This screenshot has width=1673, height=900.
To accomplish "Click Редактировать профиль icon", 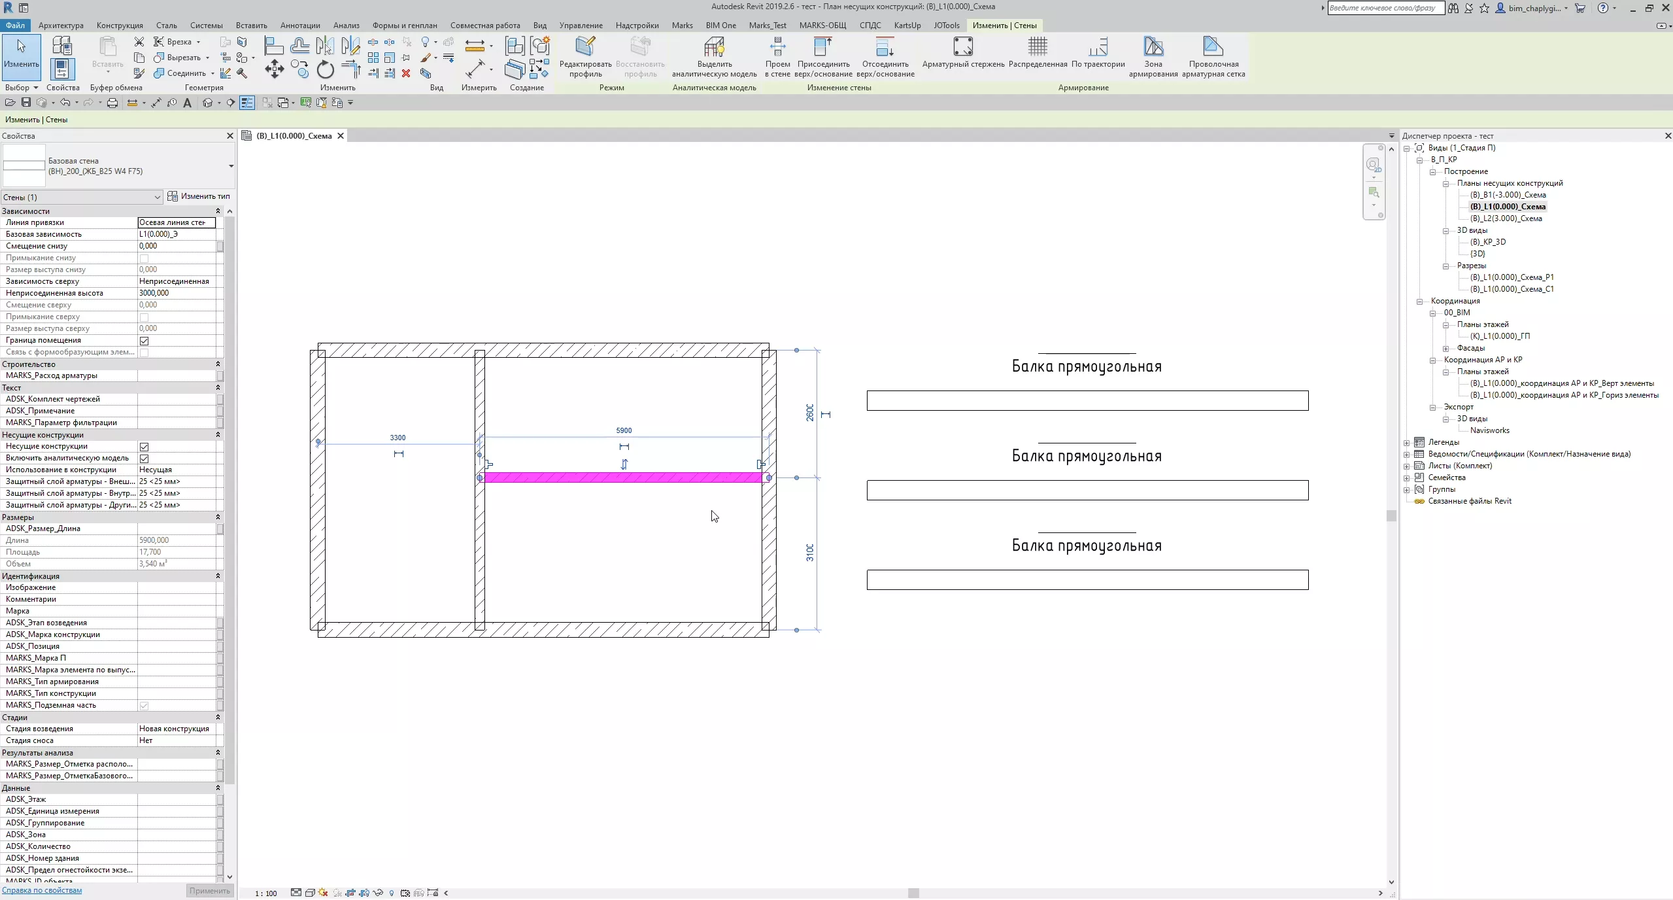I will (585, 47).
